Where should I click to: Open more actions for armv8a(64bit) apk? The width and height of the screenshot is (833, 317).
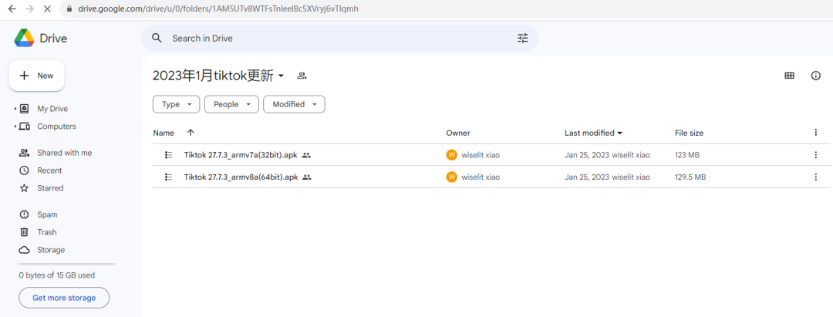[816, 177]
